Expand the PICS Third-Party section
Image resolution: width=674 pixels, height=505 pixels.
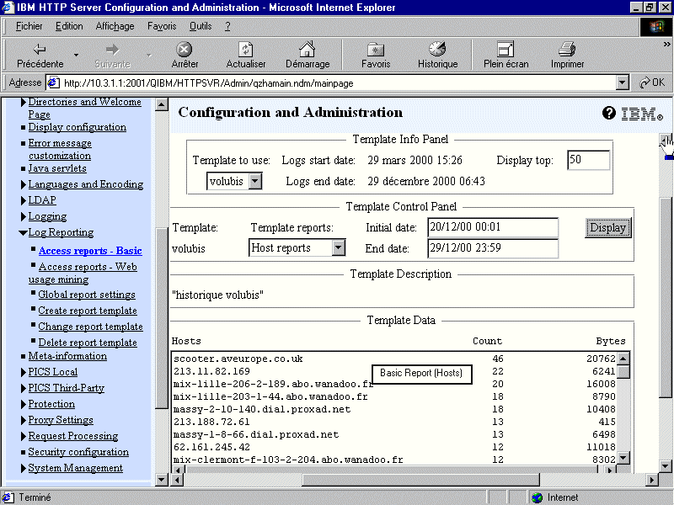(24, 388)
